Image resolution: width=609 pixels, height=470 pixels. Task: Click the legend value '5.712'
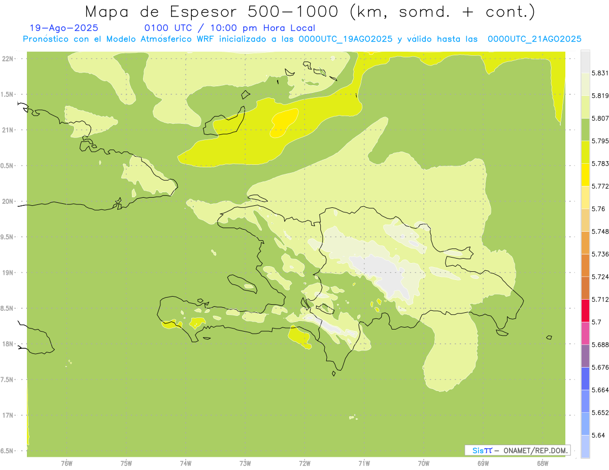click(600, 299)
